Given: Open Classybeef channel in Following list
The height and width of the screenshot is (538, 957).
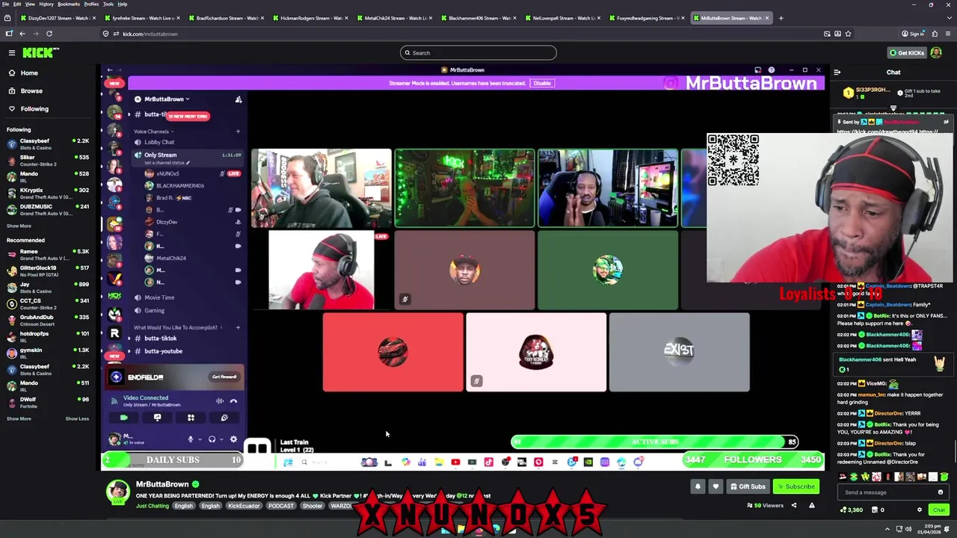Looking at the screenshot, I should [47, 143].
